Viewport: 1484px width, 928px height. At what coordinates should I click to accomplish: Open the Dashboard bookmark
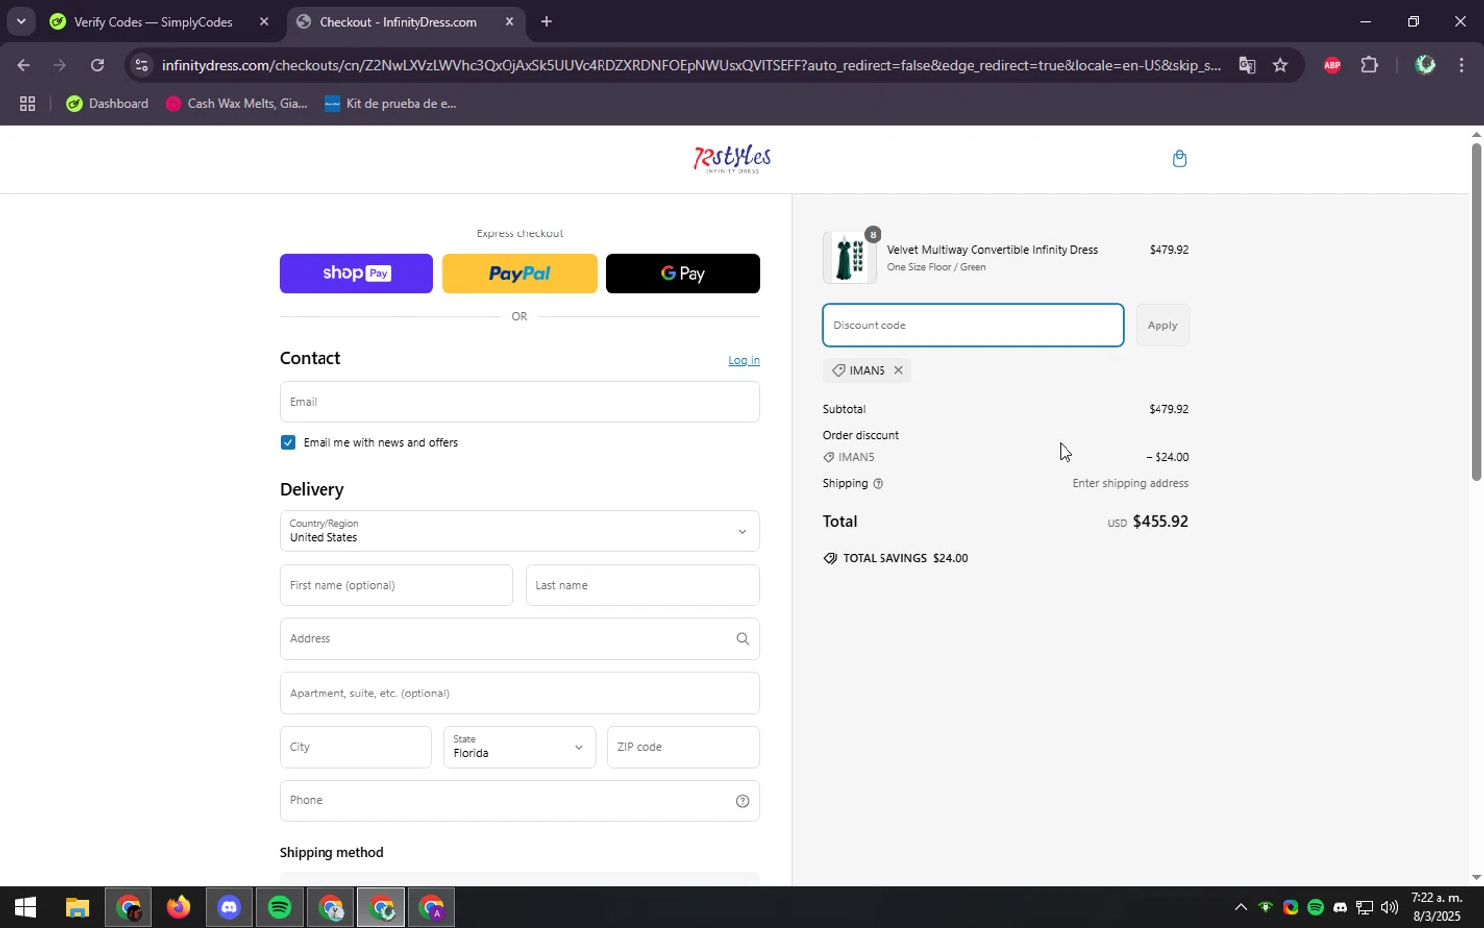pos(107,103)
